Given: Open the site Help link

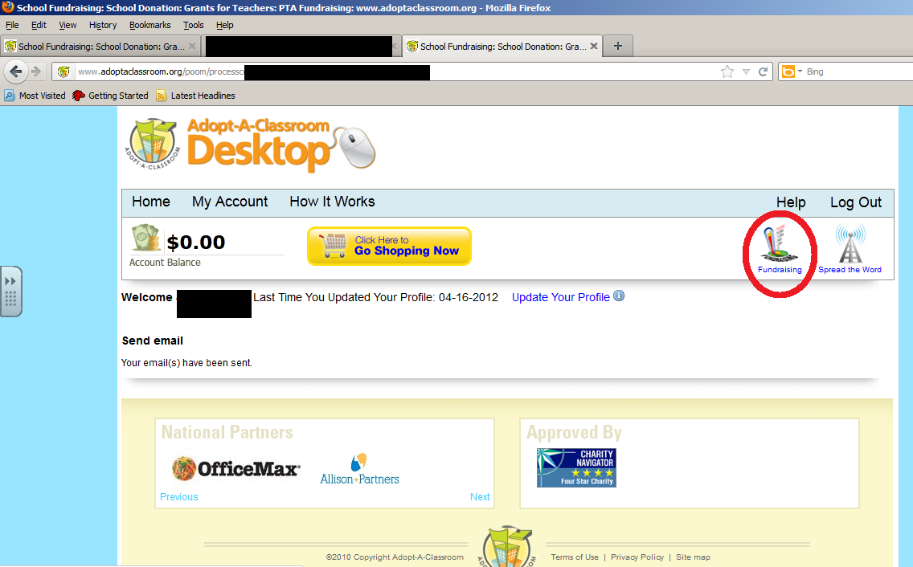Looking at the screenshot, I should pyautogui.click(x=791, y=202).
